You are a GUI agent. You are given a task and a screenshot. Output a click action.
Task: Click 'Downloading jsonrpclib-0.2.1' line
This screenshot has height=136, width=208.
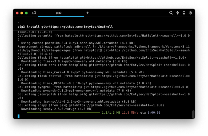(79, 102)
